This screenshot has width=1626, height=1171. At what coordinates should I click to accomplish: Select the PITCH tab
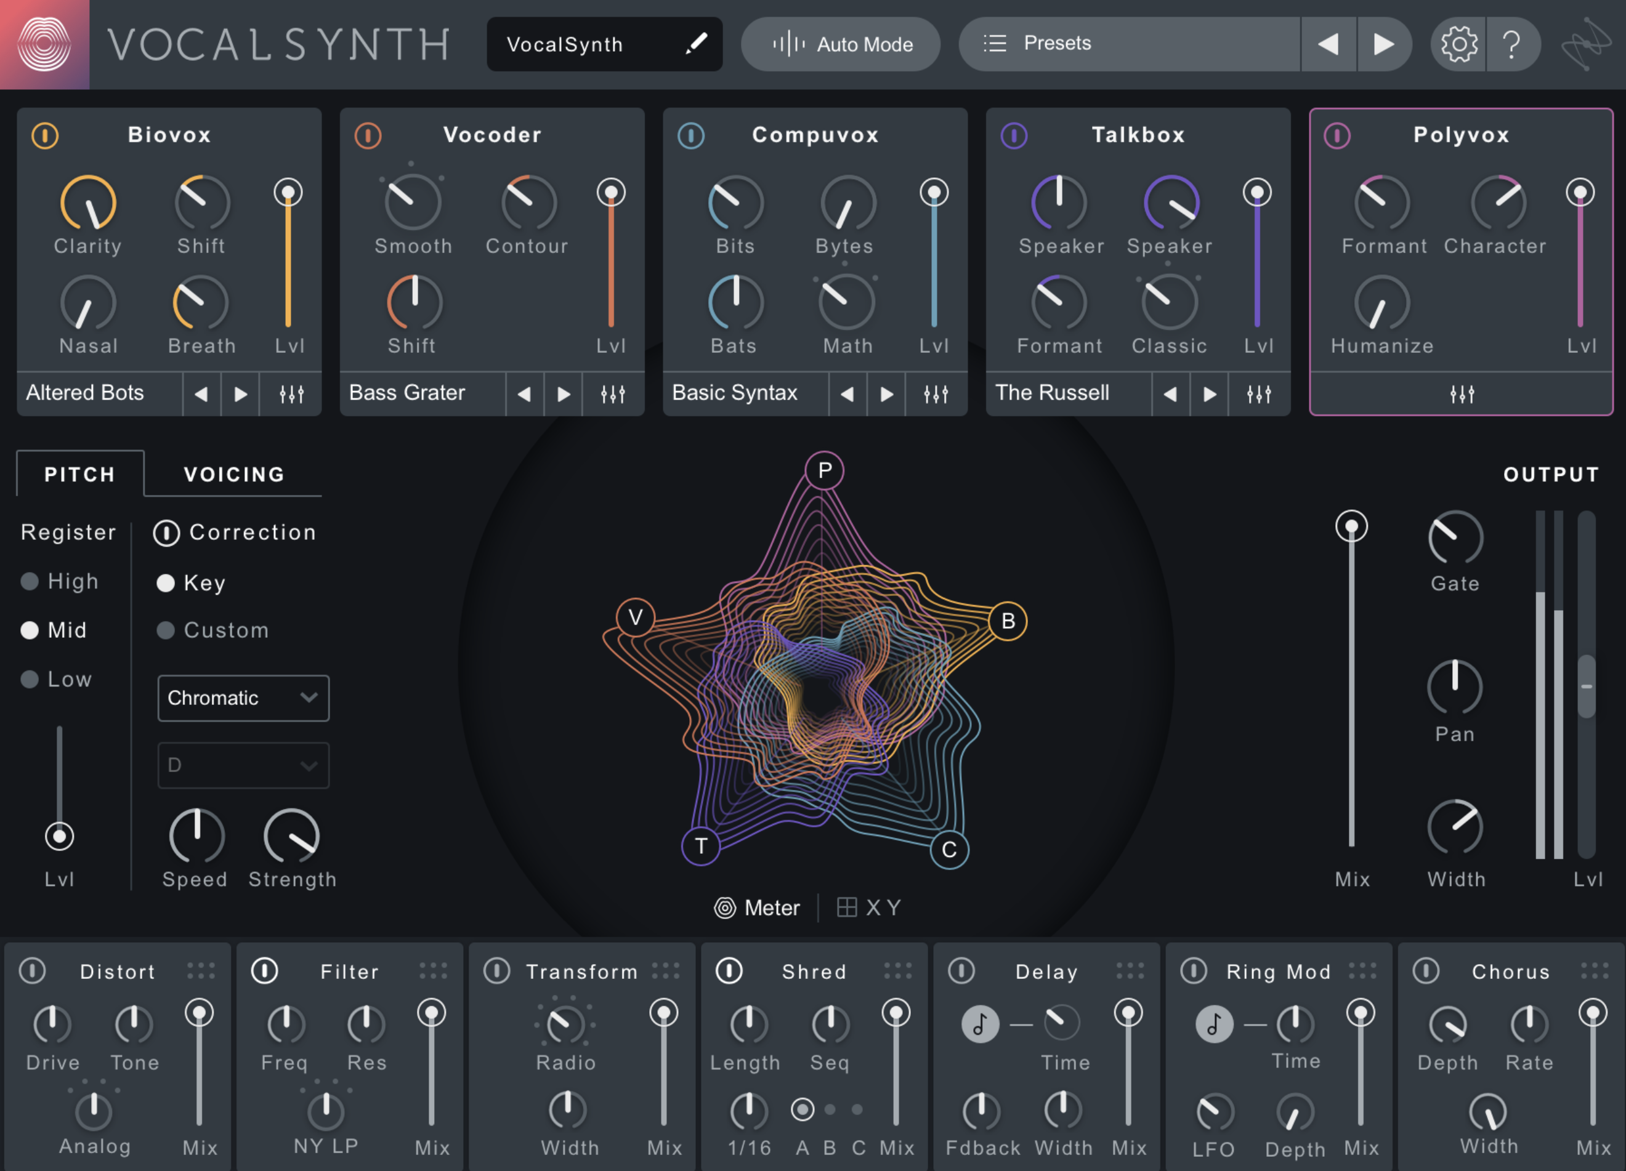[79, 473]
